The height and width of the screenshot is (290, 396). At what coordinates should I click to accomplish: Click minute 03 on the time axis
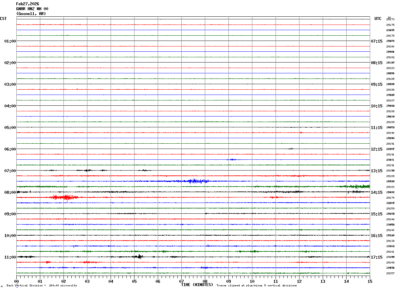click(87, 281)
